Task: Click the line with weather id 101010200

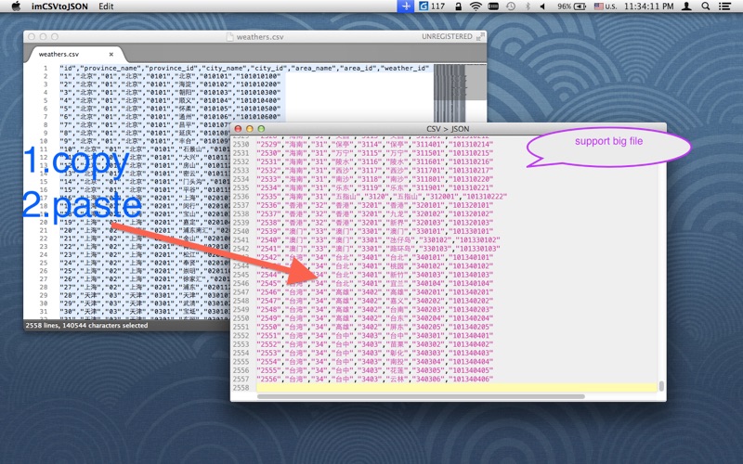Action: 170,84
